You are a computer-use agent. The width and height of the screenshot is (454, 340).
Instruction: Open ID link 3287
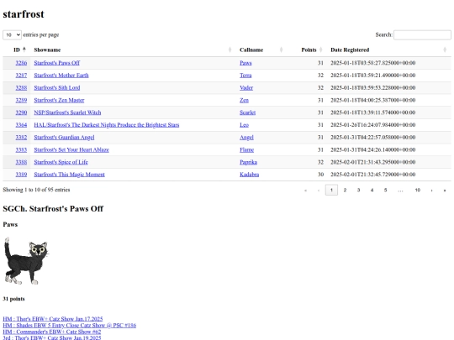[21, 76]
